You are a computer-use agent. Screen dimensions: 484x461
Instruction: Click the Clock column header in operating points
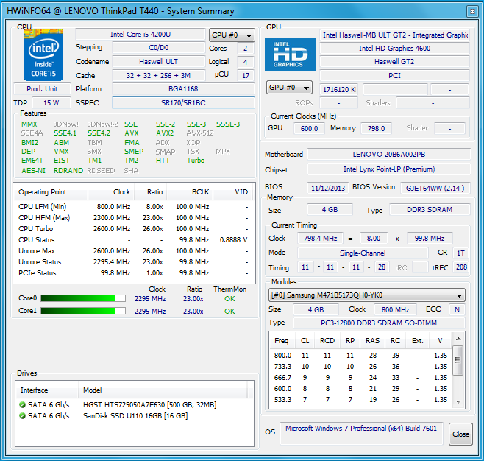coord(111,192)
